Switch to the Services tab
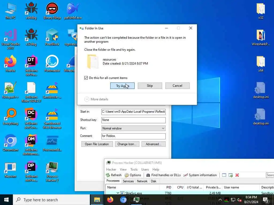The width and height of the screenshot is (274, 205). 128,181
